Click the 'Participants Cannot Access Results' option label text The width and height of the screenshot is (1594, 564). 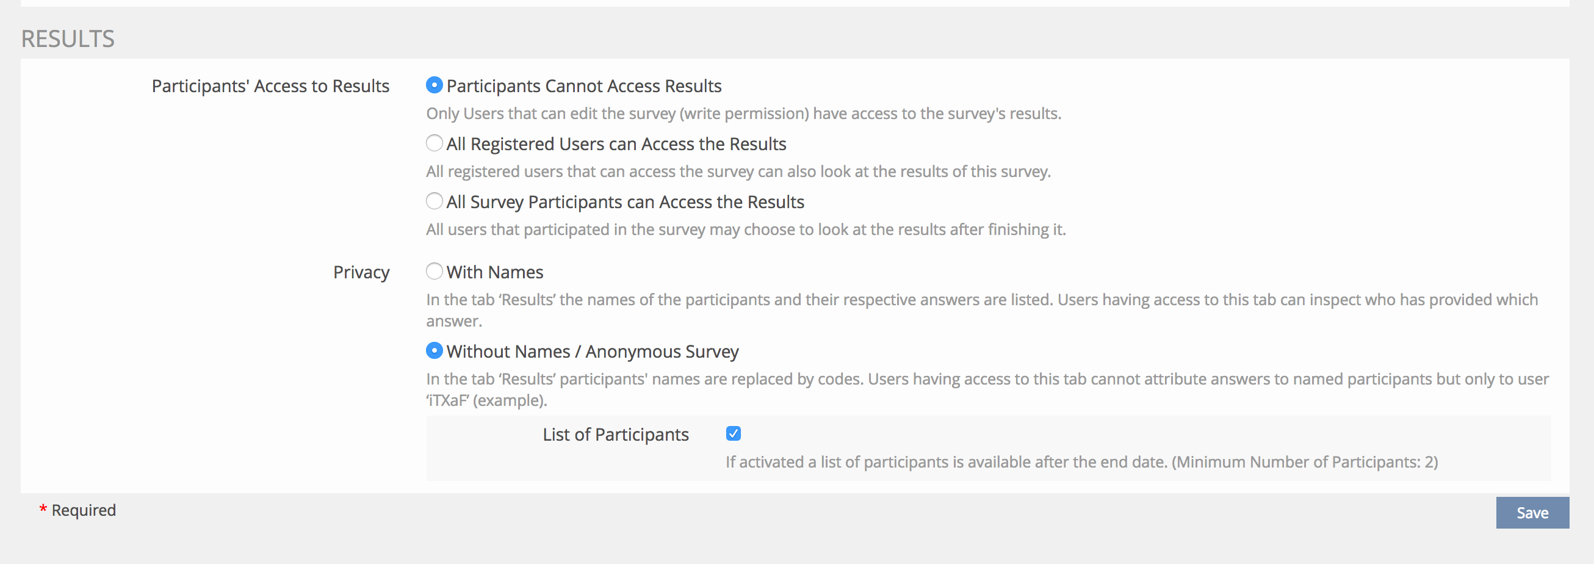coord(583,86)
